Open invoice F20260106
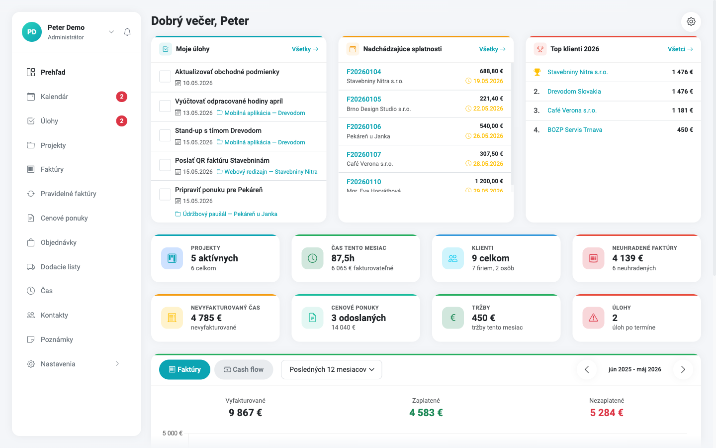The image size is (716, 448). point(364,126)
